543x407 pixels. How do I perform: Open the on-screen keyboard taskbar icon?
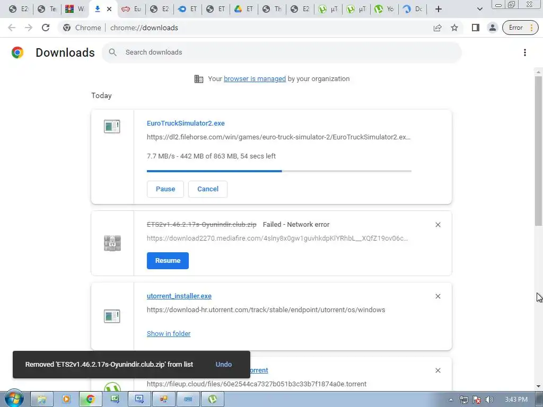pyautogui.click(x=188, y=400)
